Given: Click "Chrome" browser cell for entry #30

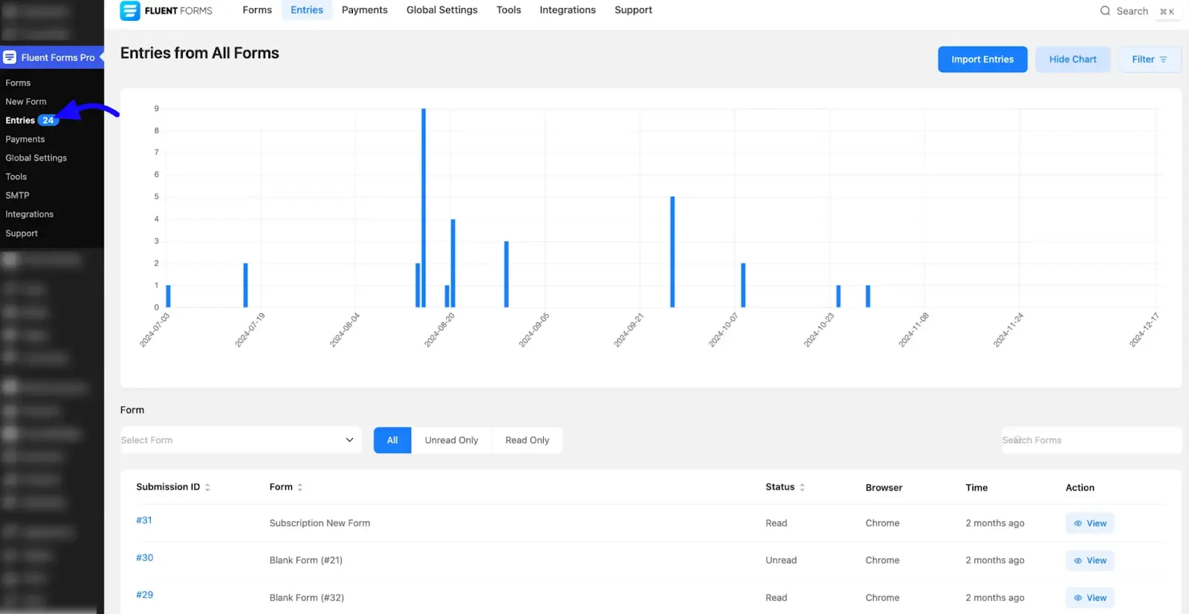Looking at the screenshot, I should (x=883, y=561).
